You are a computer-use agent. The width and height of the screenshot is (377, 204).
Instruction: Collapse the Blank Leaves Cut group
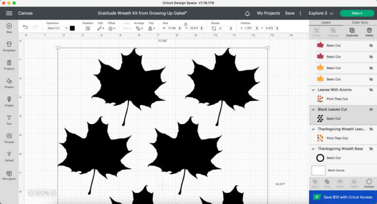tap(313, 109)
